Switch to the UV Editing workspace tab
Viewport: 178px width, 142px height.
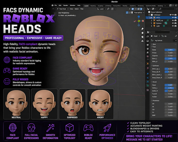tap(108, 6)
